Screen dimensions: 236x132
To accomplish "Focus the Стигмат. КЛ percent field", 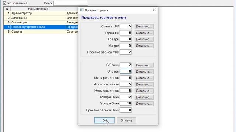I will coord(126,26).
